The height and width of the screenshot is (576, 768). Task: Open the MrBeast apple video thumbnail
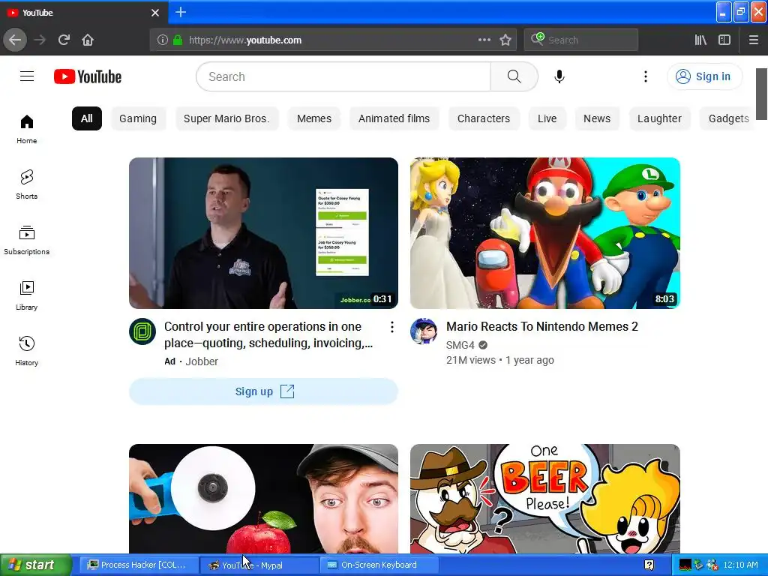(263, 499)
